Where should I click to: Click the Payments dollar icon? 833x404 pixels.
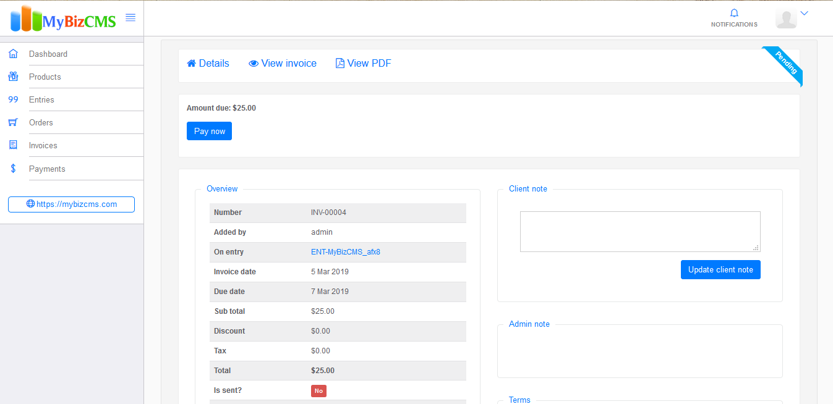coord(13,169)
